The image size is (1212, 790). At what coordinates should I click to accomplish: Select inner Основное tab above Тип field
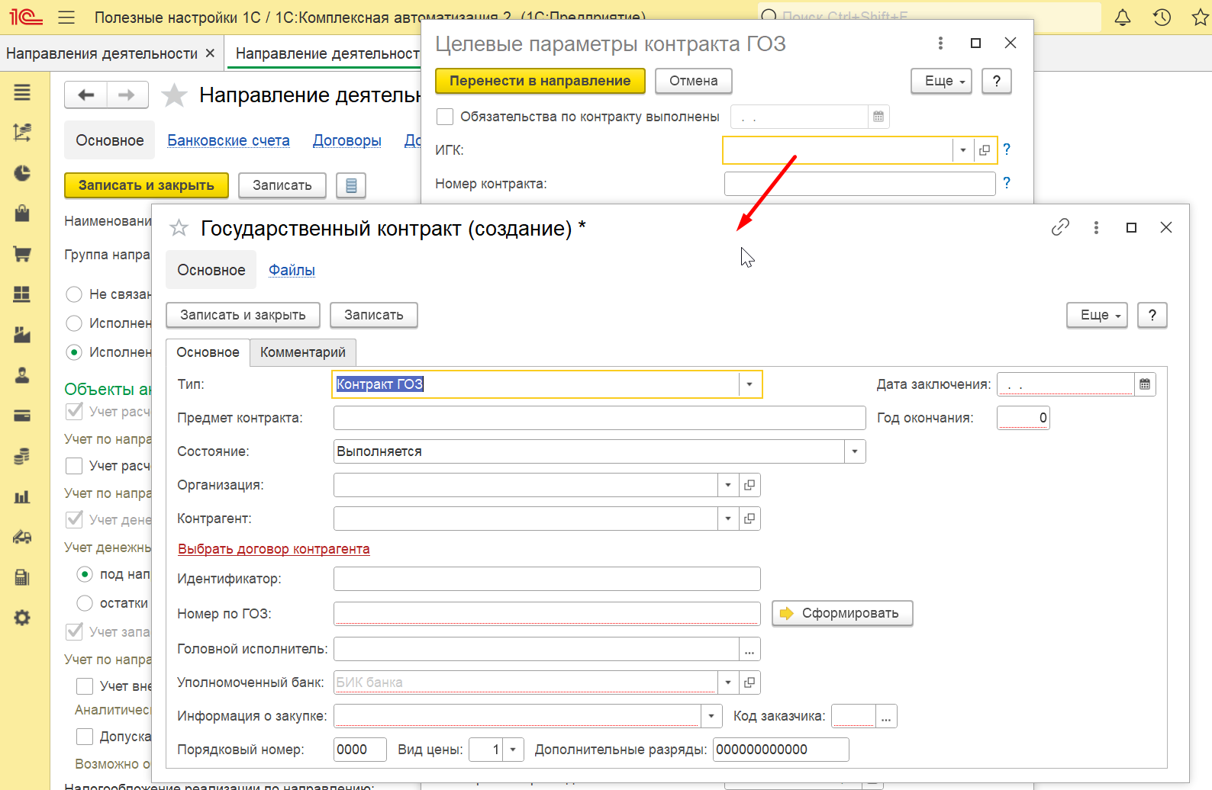pyautogui.click(x=208, y=352)
